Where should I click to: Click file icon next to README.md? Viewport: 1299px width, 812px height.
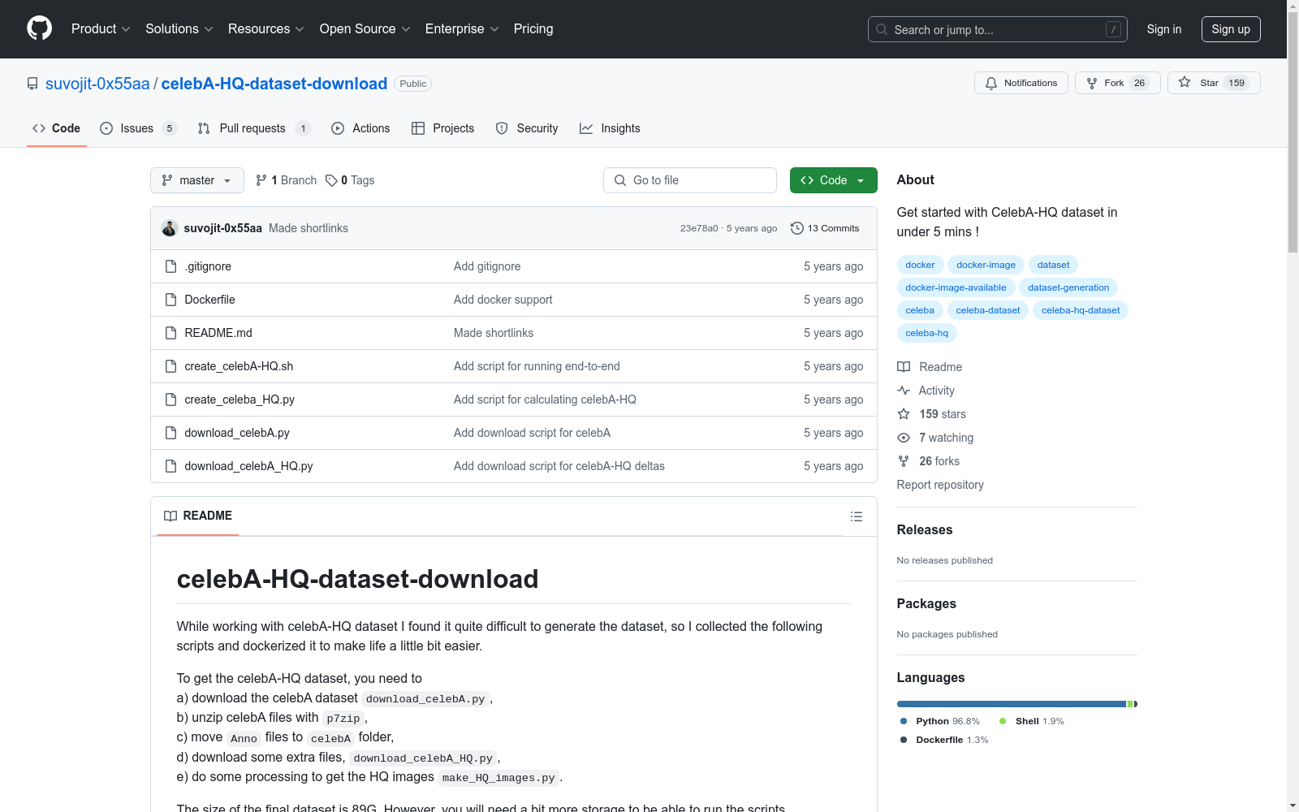coord(170,333)
